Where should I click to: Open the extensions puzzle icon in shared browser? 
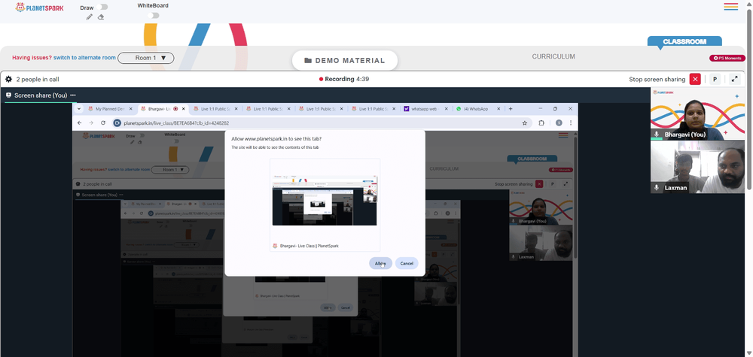point(541,123)
